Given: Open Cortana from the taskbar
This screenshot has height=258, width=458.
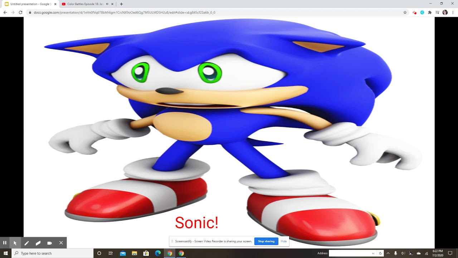Looking at the screenshot, I should [99, 253].
